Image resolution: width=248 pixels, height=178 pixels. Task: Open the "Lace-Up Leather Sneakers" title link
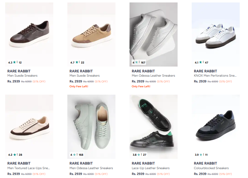[151, 168]
